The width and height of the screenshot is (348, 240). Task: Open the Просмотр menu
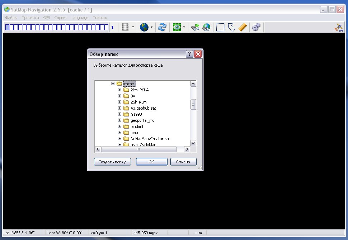[x=30, y=18]
